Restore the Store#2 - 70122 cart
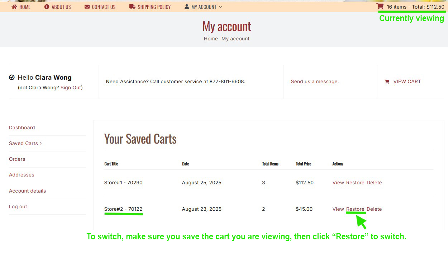Viewport: 448px width, 254px height. click(x=355, y=209)
